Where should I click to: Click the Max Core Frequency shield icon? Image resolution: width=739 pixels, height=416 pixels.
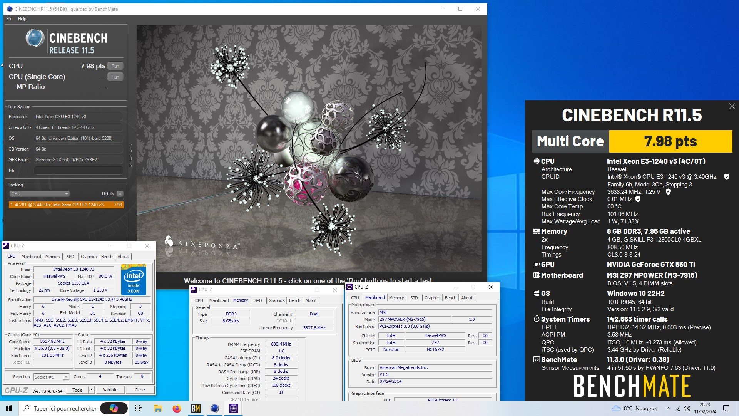[x=668, y=191]
